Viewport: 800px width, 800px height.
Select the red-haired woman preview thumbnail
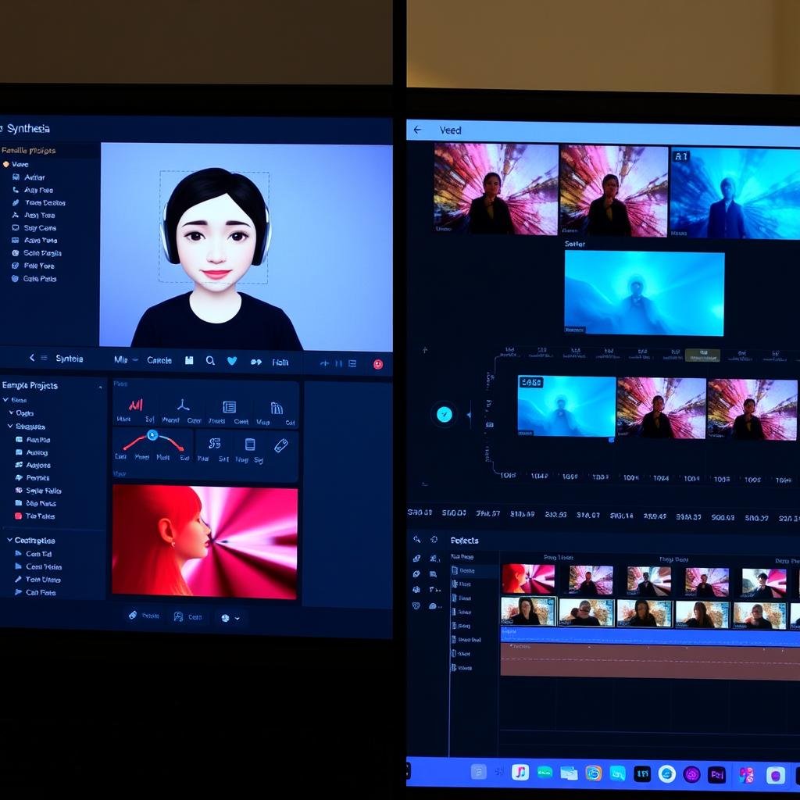[x=205, y=541]
